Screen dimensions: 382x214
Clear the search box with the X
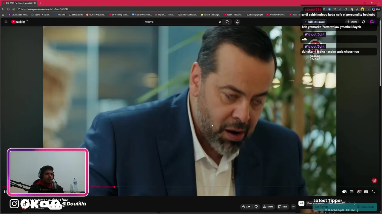(x=220, y=22)
